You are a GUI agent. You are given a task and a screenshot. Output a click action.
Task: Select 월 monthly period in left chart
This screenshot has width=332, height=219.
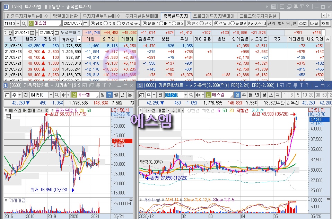tap(116, 95)
